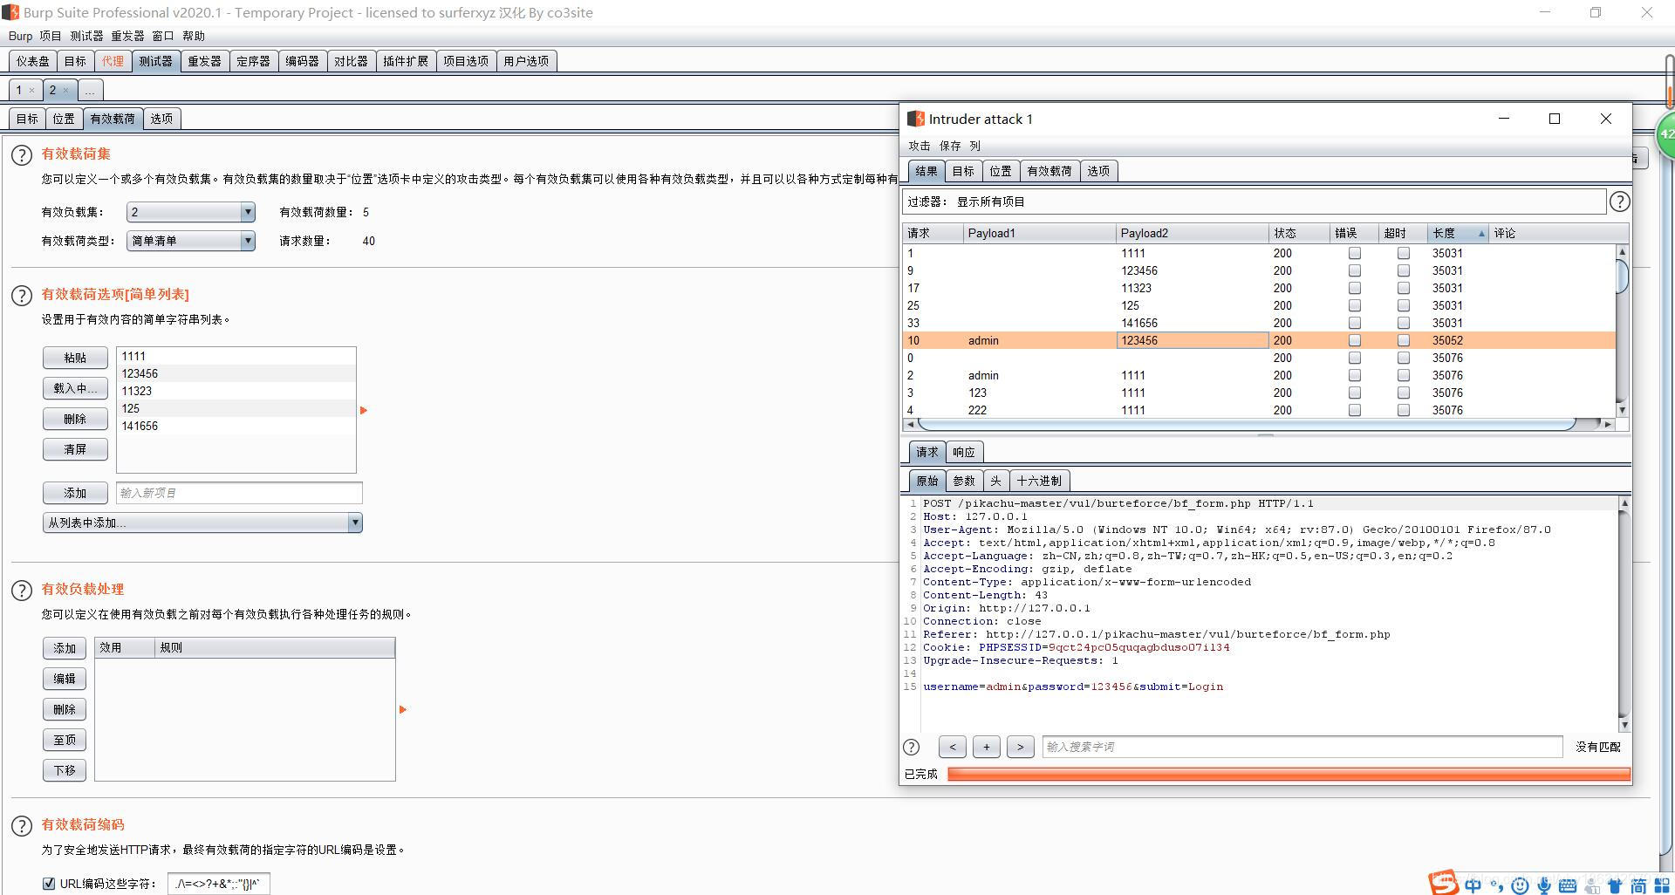Open the payload type dropdown
The height and width of the screenshot is (895, 1675).
pos(191,241)
